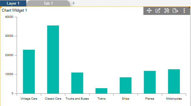Click the Planes bar

pyautogui.click(x=150, y=82)
